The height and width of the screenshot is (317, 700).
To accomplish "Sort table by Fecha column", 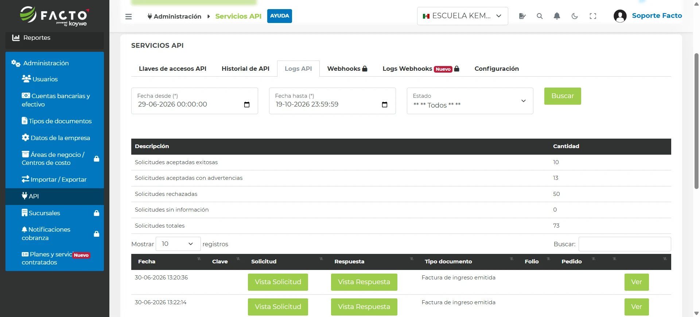I will (x=168, y=262).
